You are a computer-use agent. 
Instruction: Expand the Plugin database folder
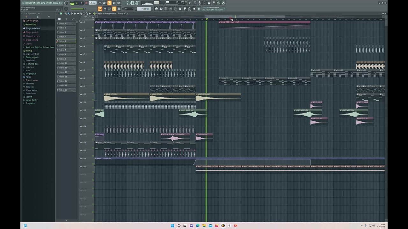33,28
